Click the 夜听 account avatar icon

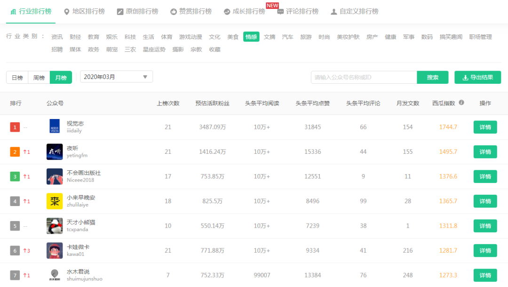click(x=55, y=151)
